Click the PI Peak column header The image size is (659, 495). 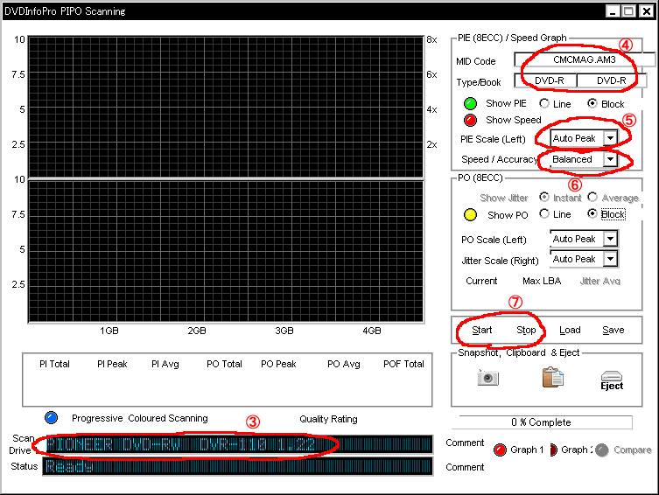pyautogui.click(x=112, y=364)
